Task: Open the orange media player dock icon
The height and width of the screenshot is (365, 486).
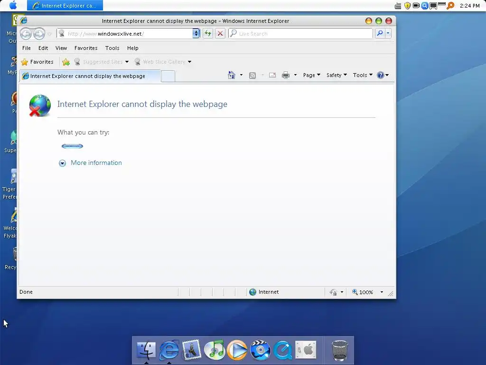Action: pyautogui.click(x=237, y=350)
